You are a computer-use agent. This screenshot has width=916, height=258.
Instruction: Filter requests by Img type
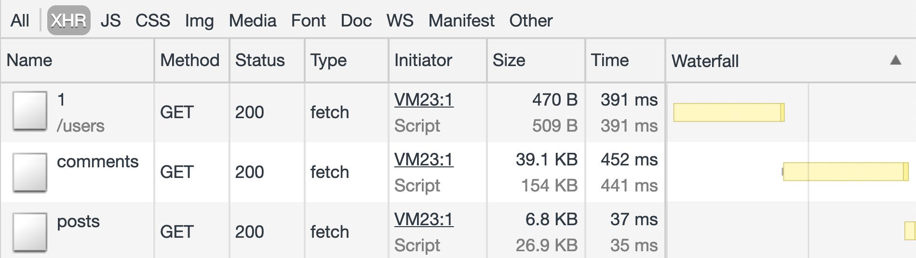coord(199,21)
